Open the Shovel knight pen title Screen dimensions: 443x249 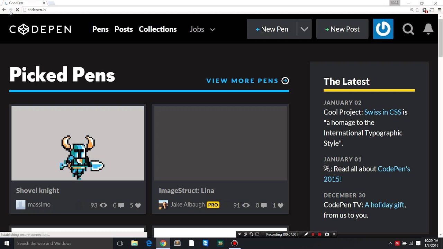[x=38, y=191]
